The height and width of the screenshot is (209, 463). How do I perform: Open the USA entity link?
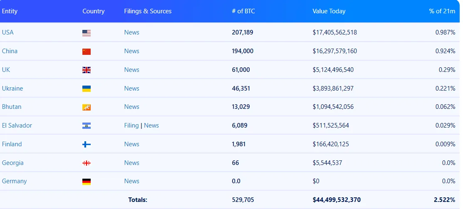[8, 32]
